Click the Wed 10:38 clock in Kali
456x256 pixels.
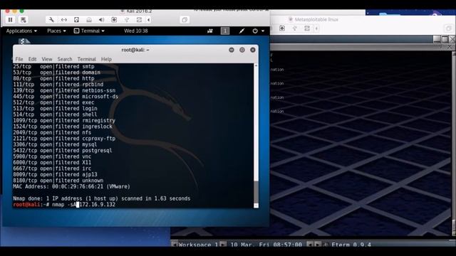[136, 31]
